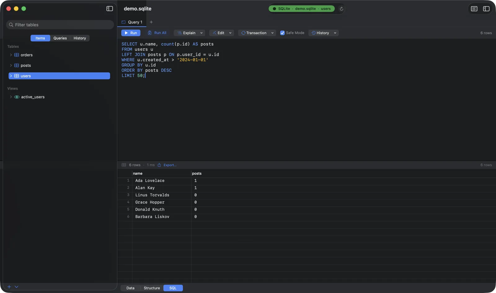Screen dimensions: 496x293
Task: Click the results grid icon
Action: pyautogui.click(x=124, y=165)
